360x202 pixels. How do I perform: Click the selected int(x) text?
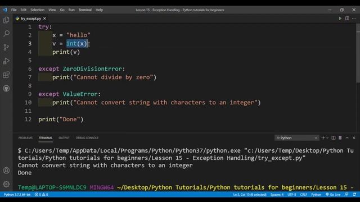[76, 44]
